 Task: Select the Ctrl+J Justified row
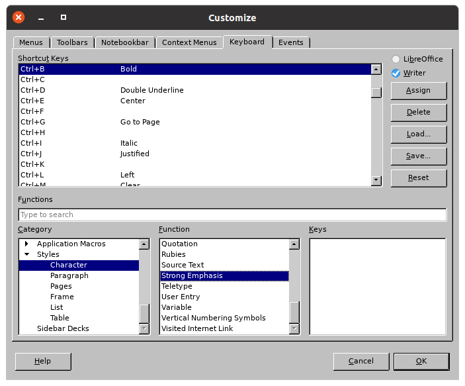point(195,154)
